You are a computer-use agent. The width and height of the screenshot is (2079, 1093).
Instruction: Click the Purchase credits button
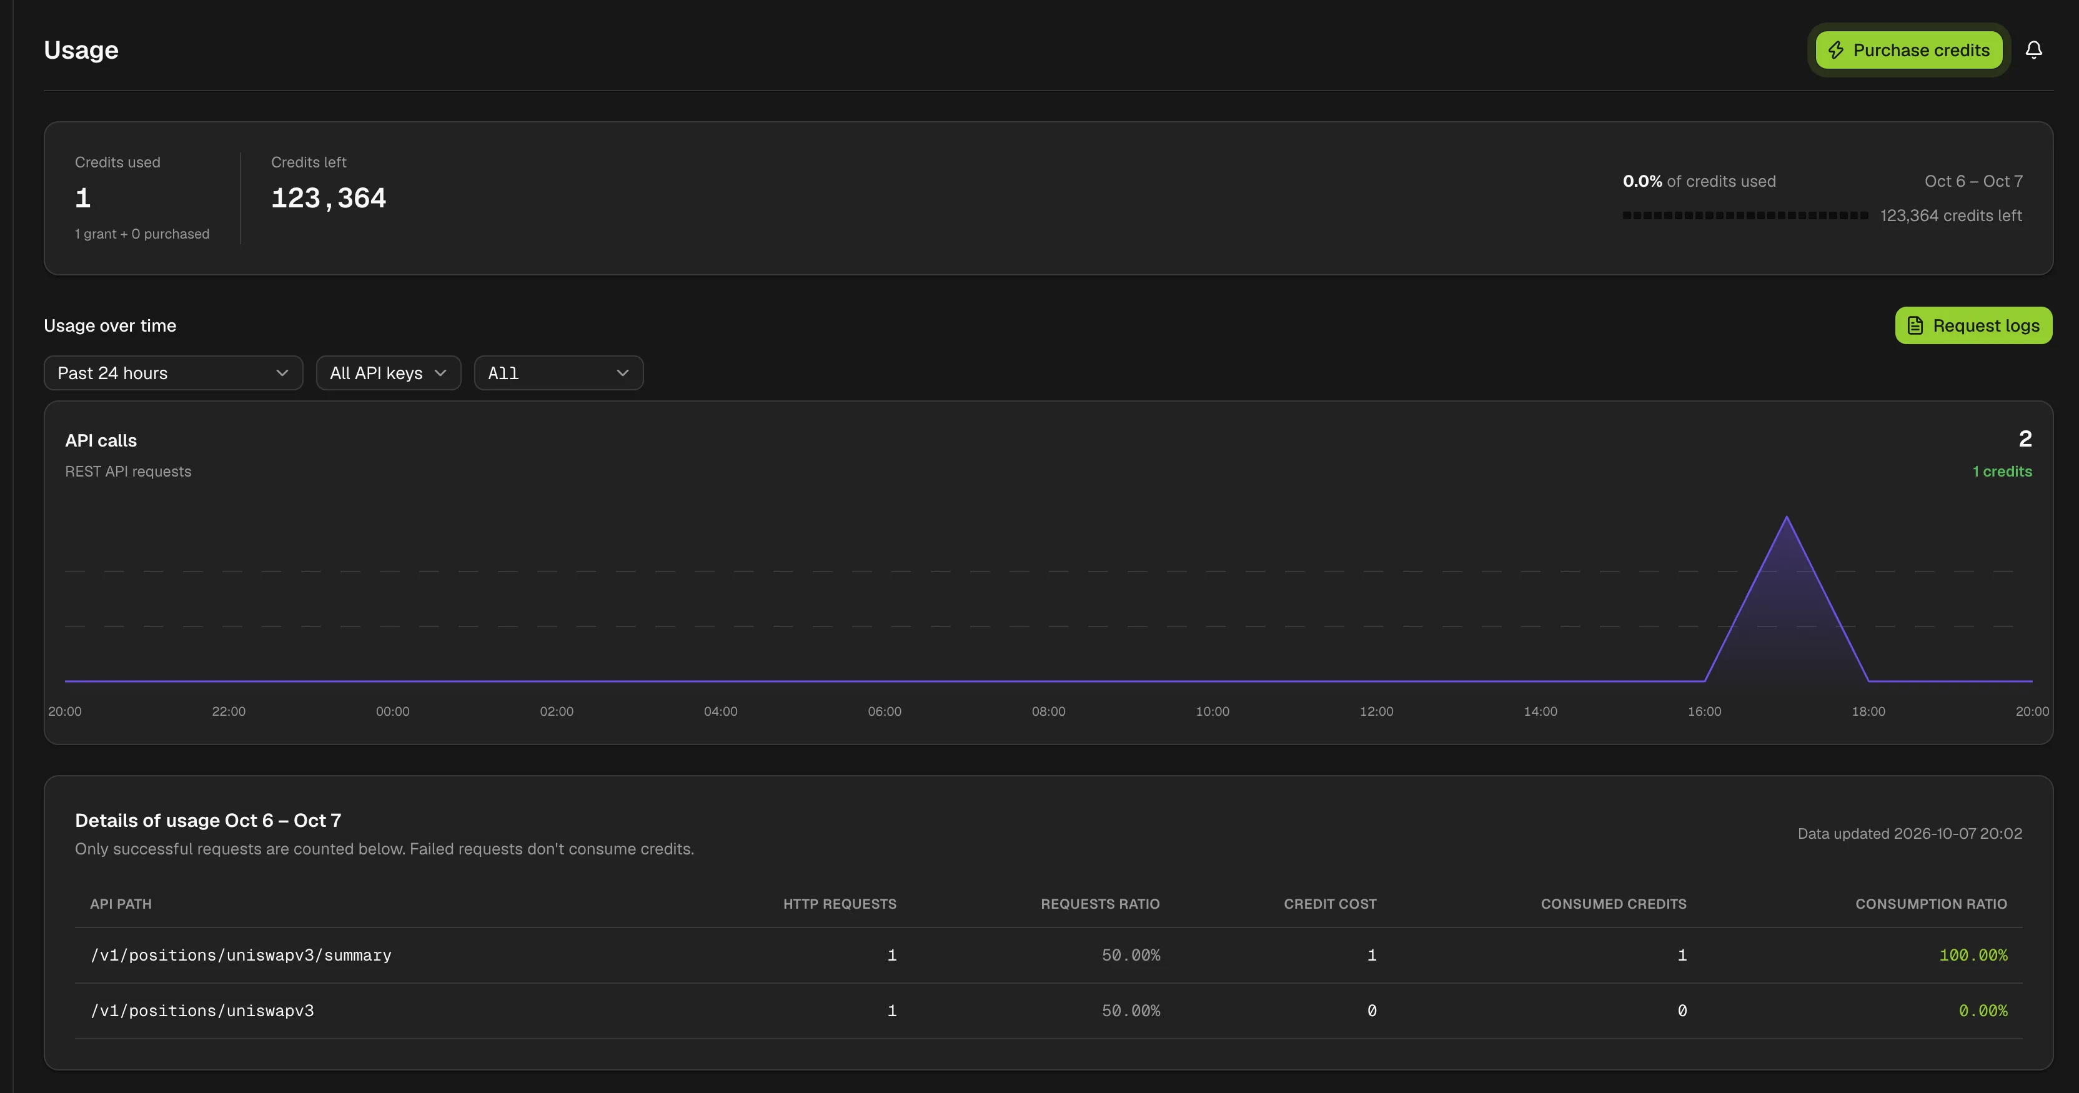tap(1908, 50)
